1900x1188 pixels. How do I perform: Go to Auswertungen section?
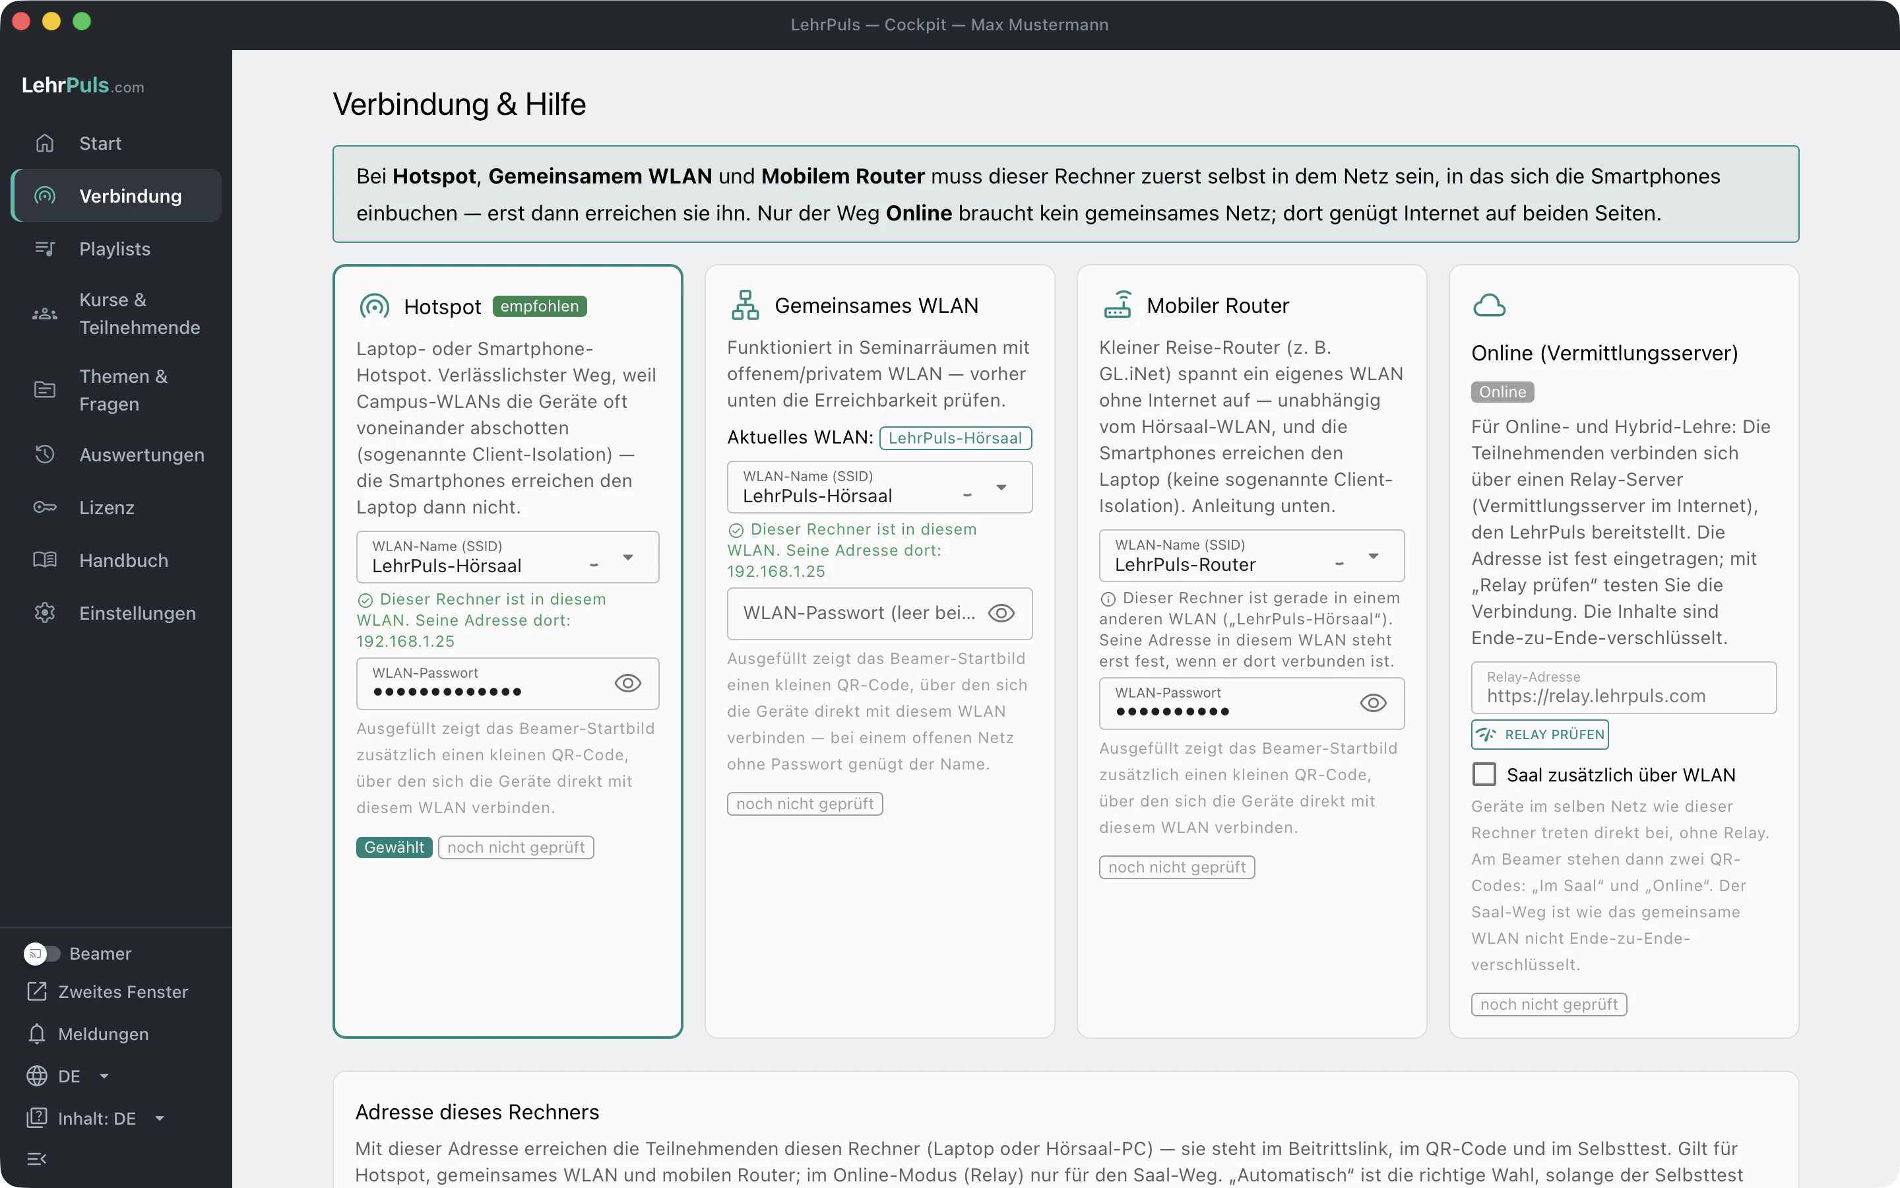[x=116, y=454]
